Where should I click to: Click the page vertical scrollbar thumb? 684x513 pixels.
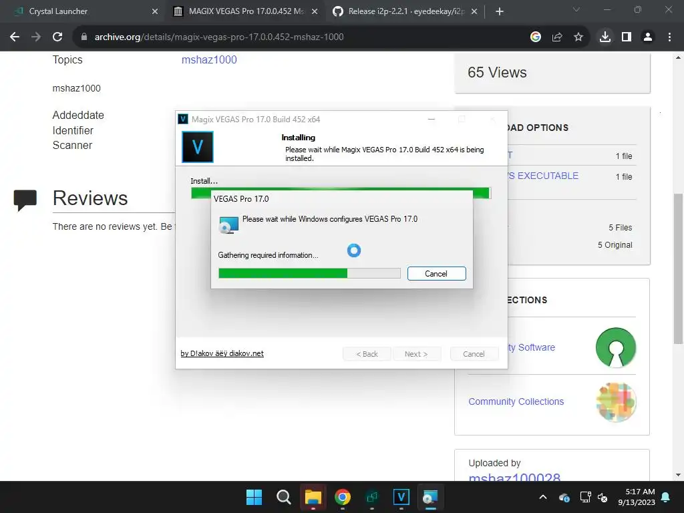(x=679, y=269)
